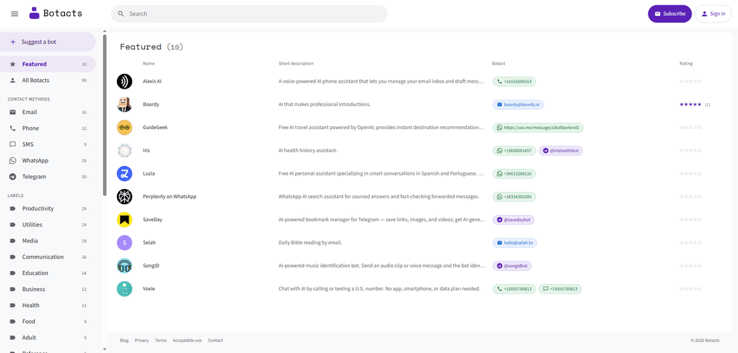Filter by Email contact method
Image resolution: width=738 pixels, height=353 pixels.
click(x=48, y=113)
